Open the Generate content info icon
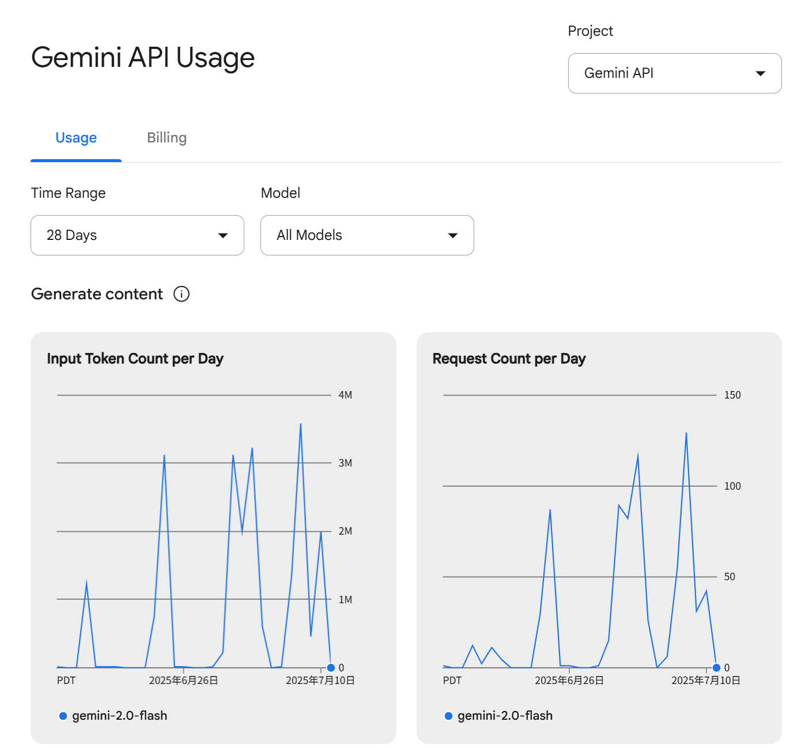This screenshot has width=794, height=748. (182, 294)
